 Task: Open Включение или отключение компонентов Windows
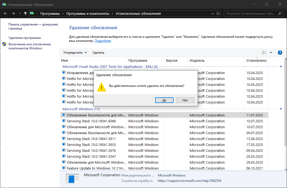(x=30, y=46)
